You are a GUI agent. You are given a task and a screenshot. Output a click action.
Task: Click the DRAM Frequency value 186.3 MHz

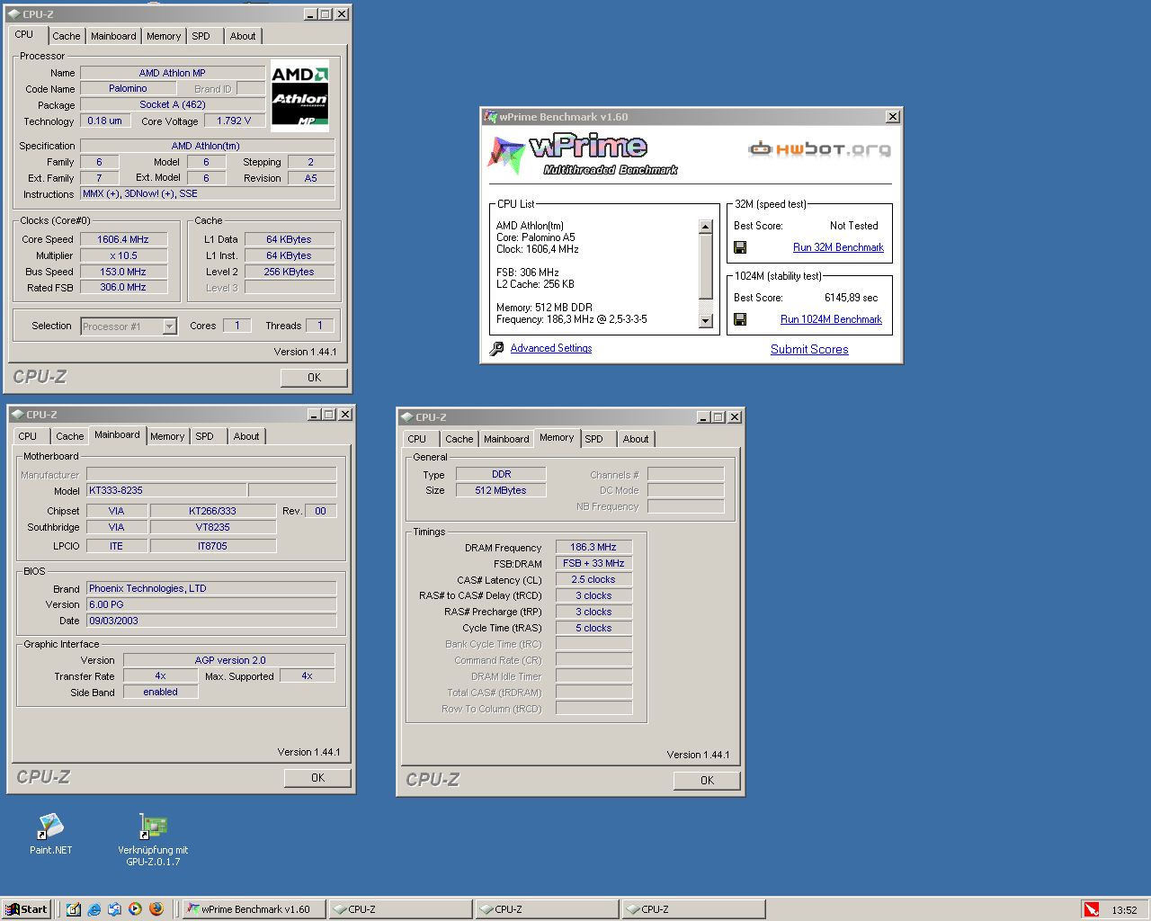[593, 547]
